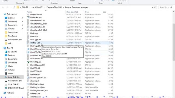The height and width of the screenshot is (98, 175).
Task: Open pinned Downloads under Quick access
Action: (13, 22)
